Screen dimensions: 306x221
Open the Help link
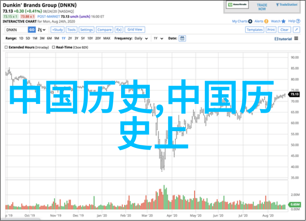click(x=291, y=21)
